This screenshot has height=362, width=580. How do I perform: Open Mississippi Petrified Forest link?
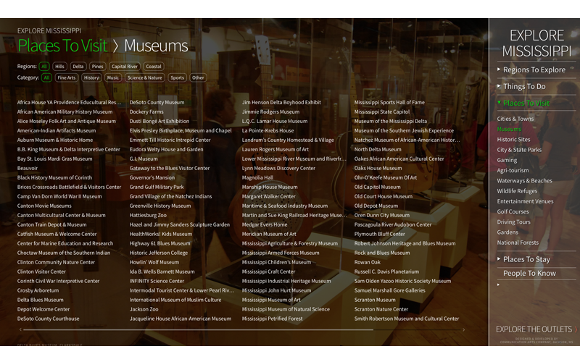point(272,319)
